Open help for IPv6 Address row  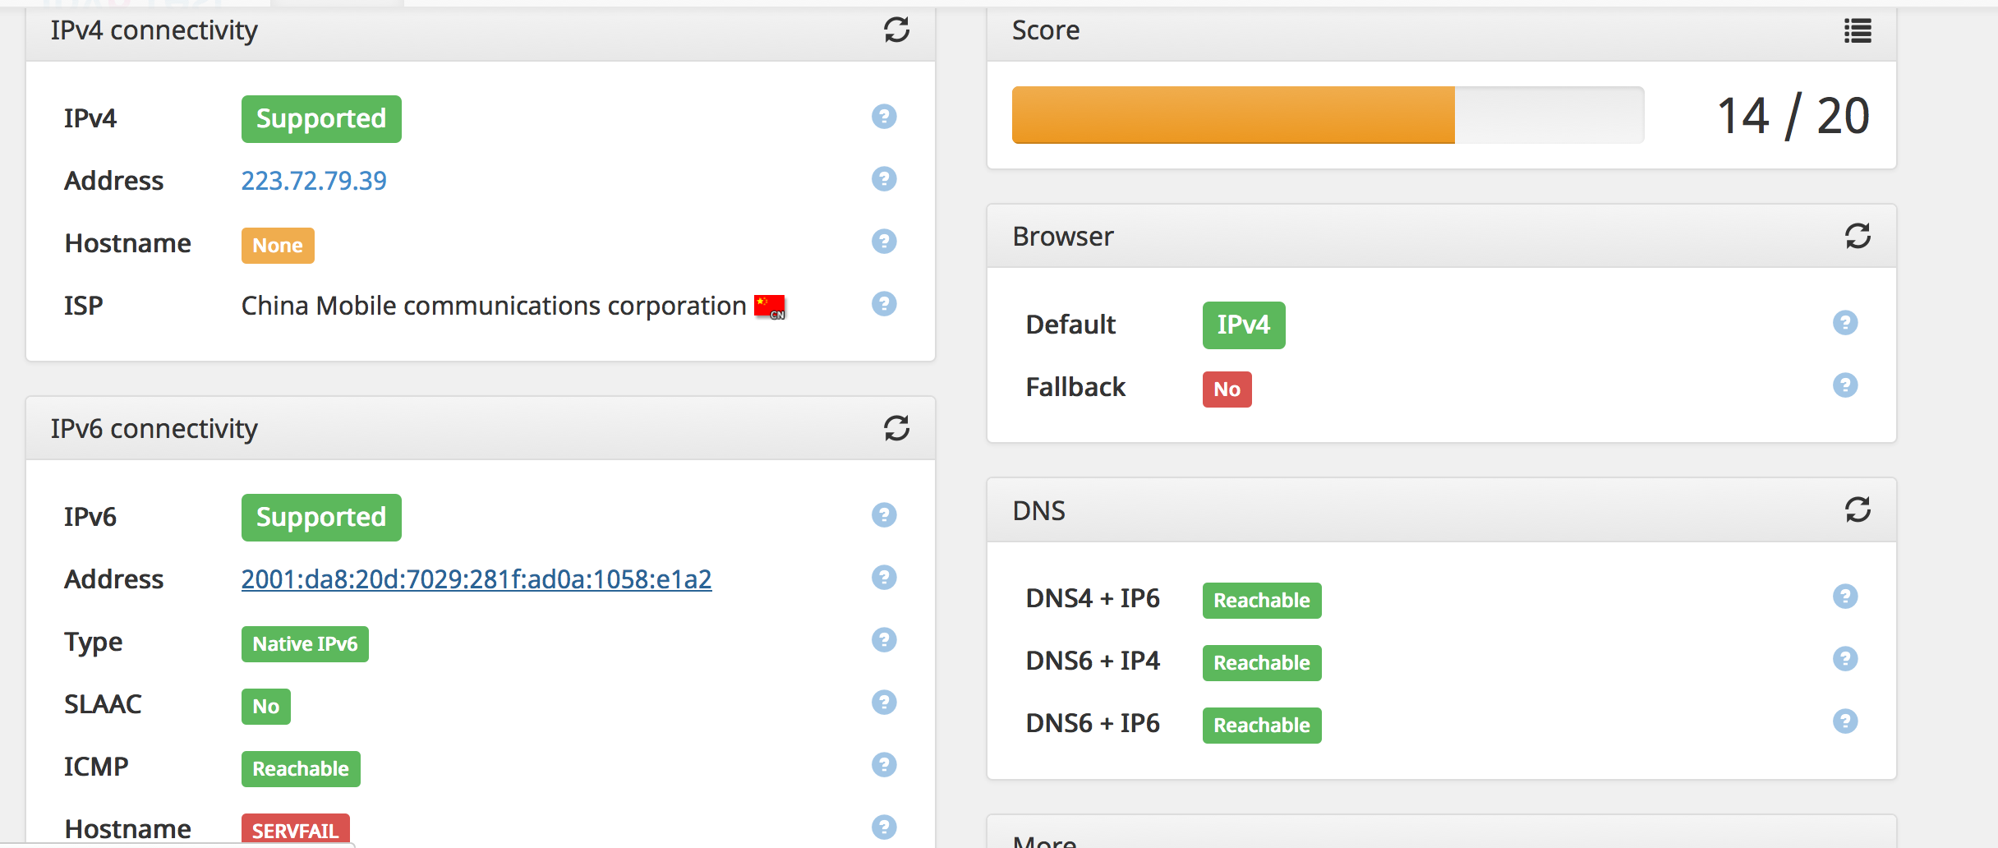point(884,578)
